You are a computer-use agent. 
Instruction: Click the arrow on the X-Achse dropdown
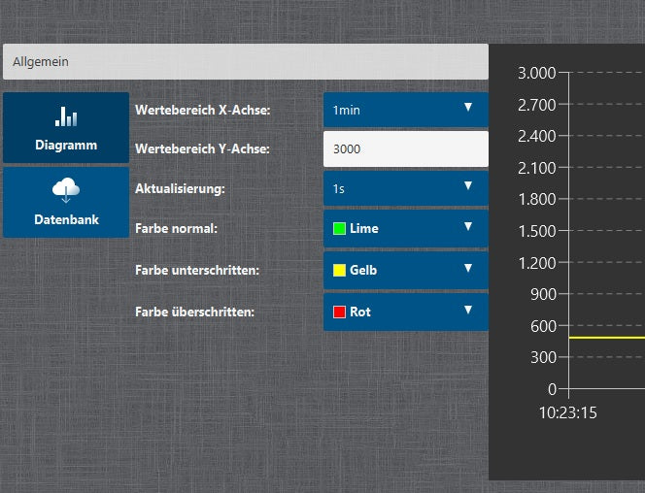(467, 108)
